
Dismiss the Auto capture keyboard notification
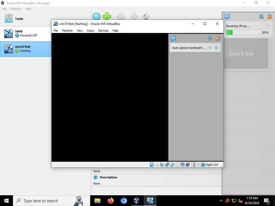[216, 47]
